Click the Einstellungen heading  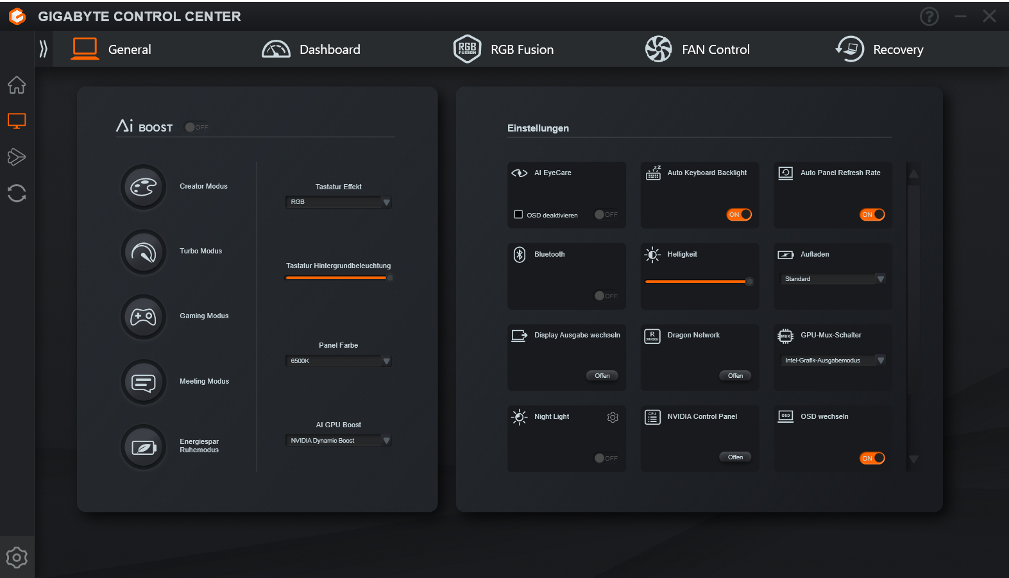tap(538, 128)
